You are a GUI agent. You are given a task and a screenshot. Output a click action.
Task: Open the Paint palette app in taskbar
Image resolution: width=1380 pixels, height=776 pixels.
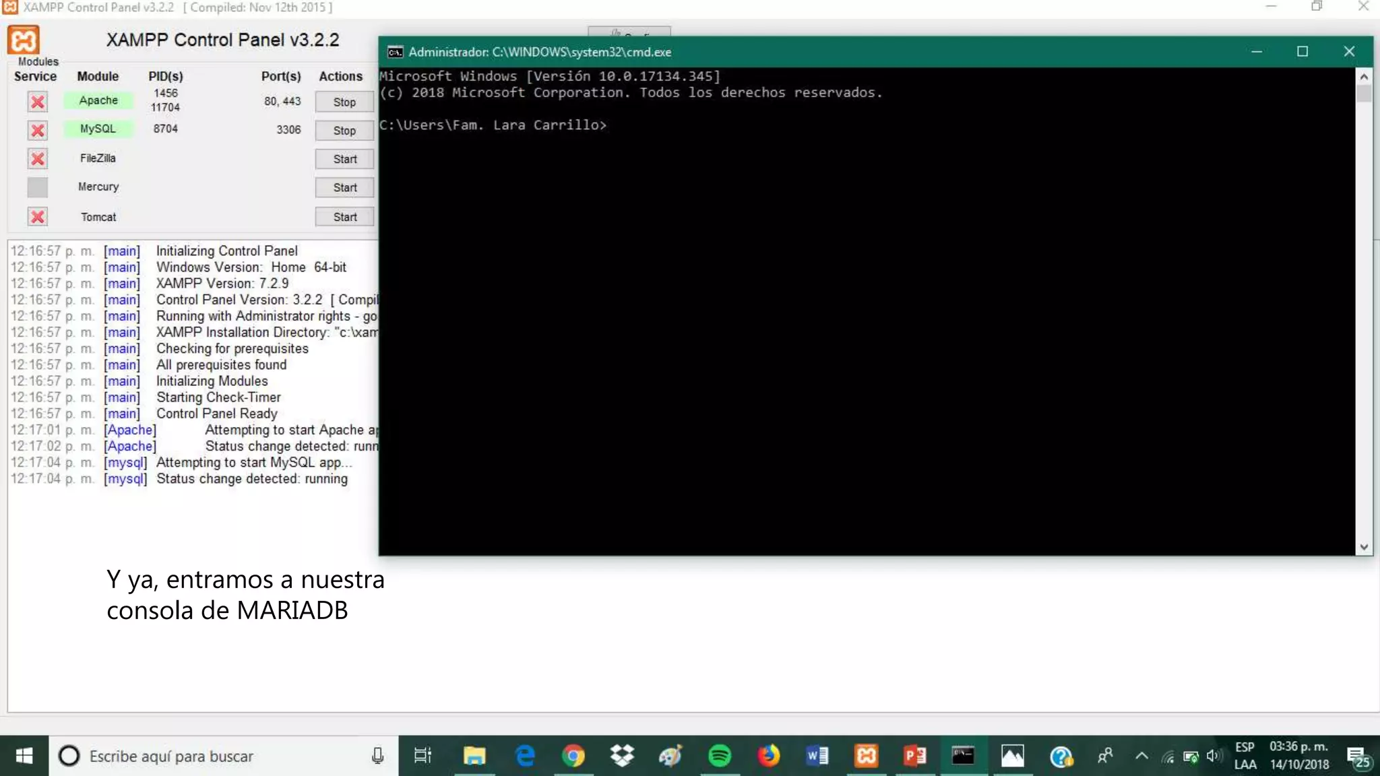[670, 756]
